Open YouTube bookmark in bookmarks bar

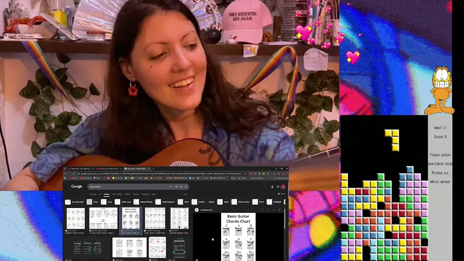coord(73,178)
